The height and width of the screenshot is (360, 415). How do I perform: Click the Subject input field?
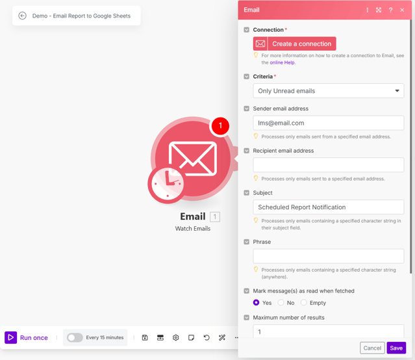[x=329, y=207]
